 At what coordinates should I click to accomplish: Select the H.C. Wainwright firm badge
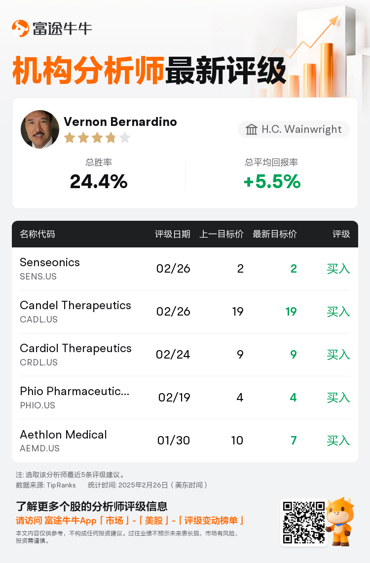294,129
